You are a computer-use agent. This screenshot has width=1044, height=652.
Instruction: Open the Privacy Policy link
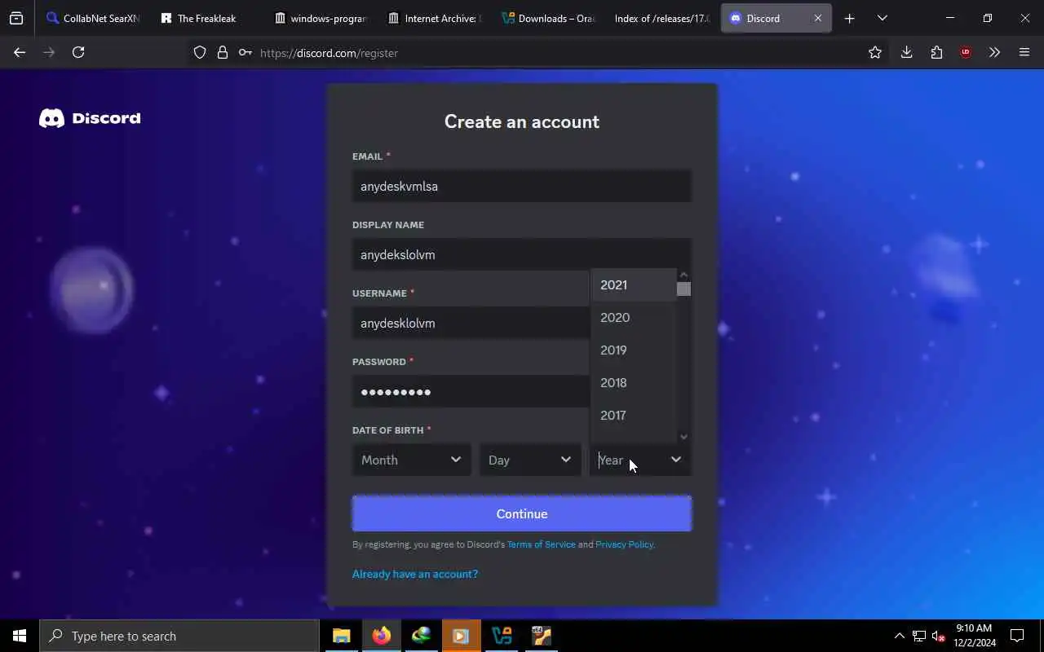624,544
